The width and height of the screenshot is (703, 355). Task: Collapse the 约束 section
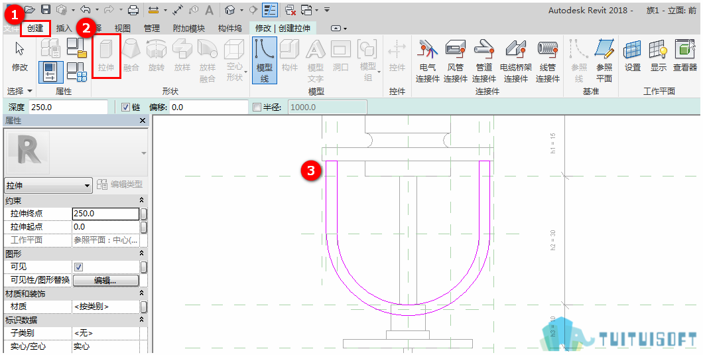tap(142, 200)
